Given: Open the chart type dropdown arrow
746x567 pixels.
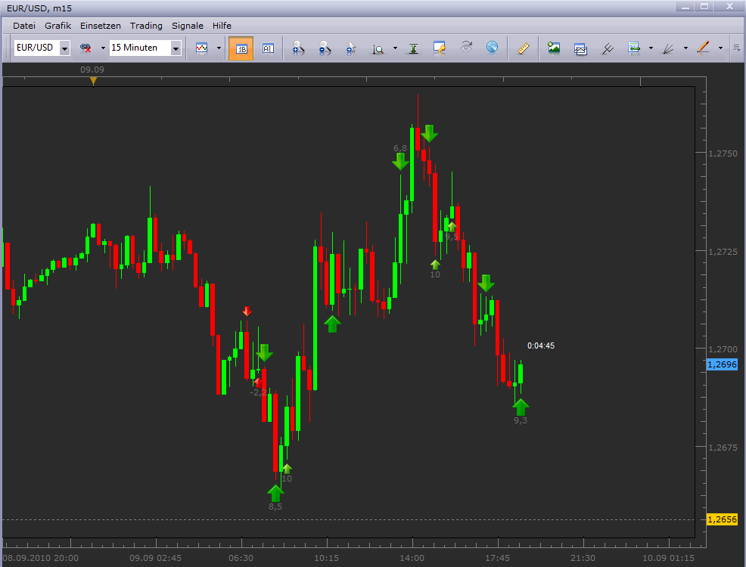Looking at the screenshot, I should (219, 48).
